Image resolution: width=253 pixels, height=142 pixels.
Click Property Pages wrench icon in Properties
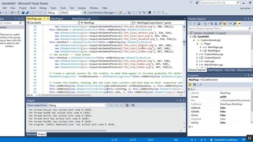[200, 85]
